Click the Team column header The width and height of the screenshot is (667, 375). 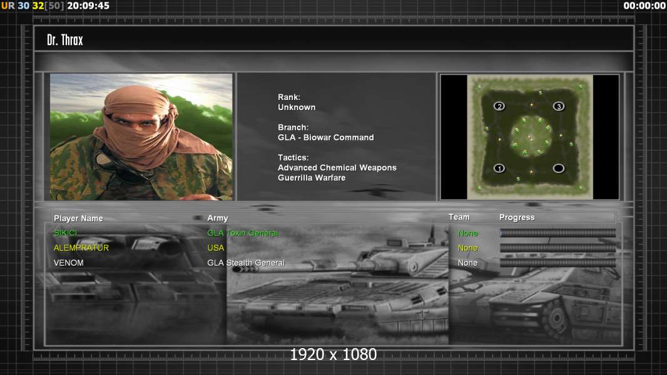(x=459, y=217)
